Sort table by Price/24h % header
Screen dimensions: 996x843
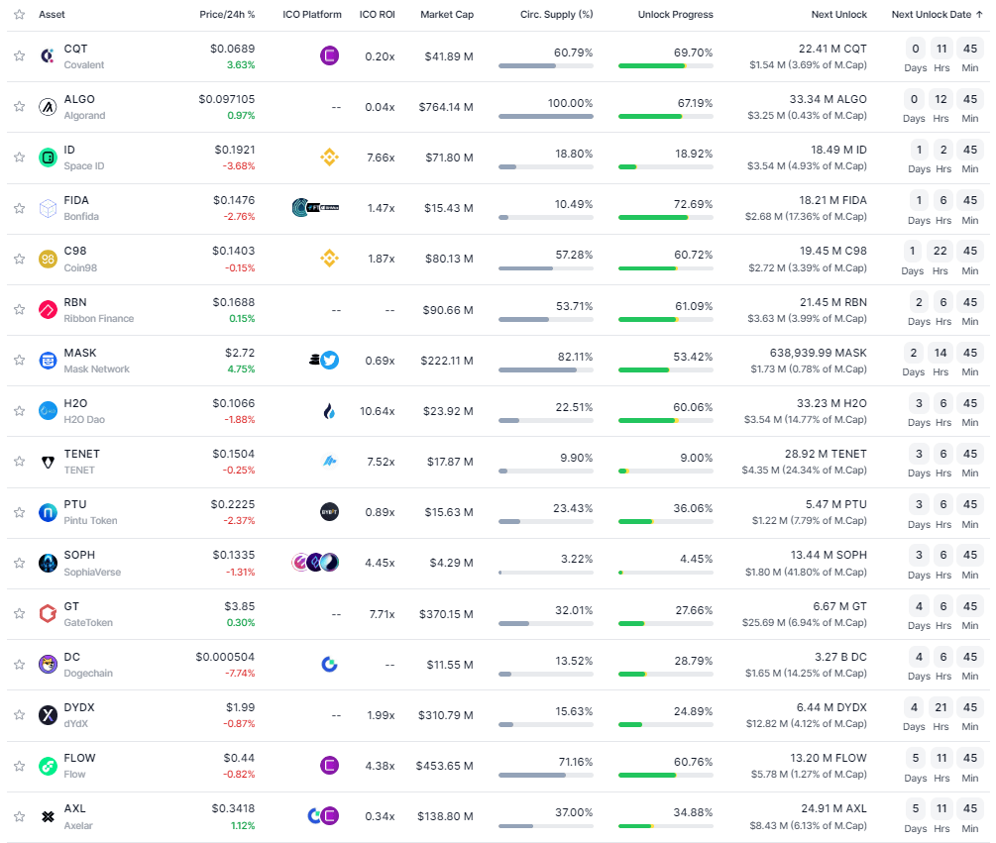227,15
